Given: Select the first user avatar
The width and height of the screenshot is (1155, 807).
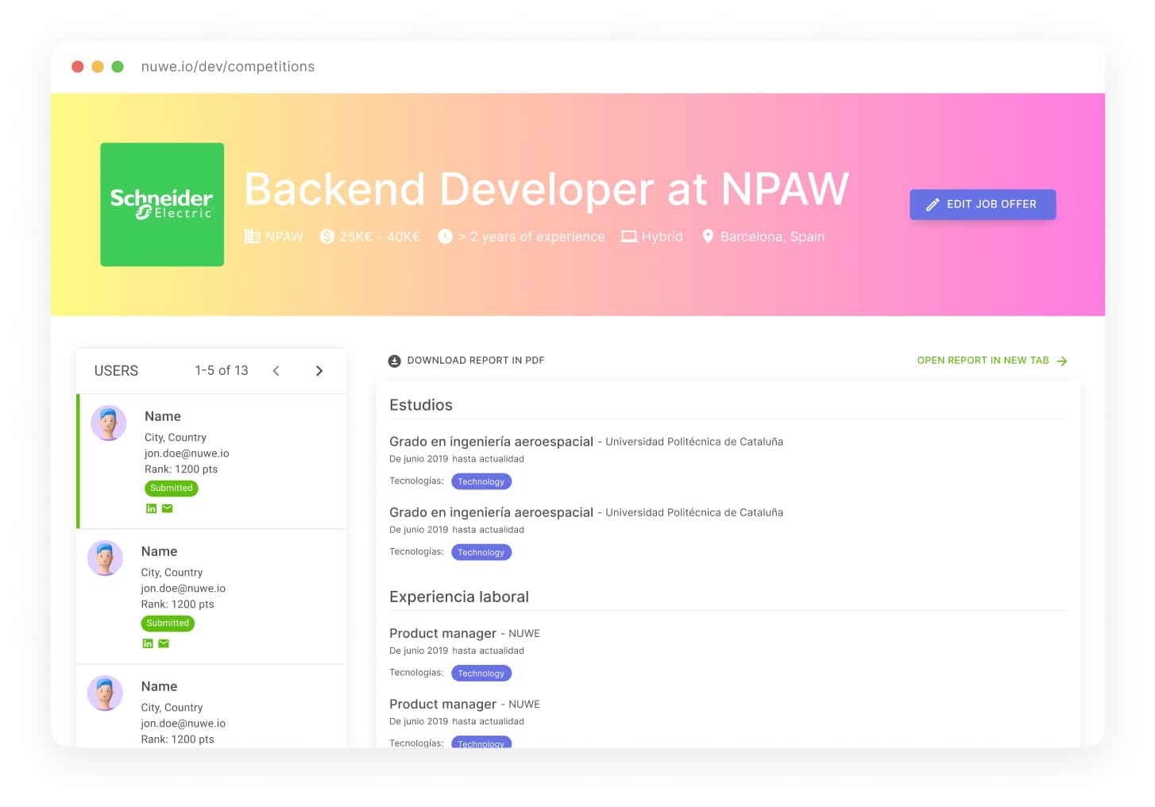Looking at the screenshot, I should click(109, 423).
